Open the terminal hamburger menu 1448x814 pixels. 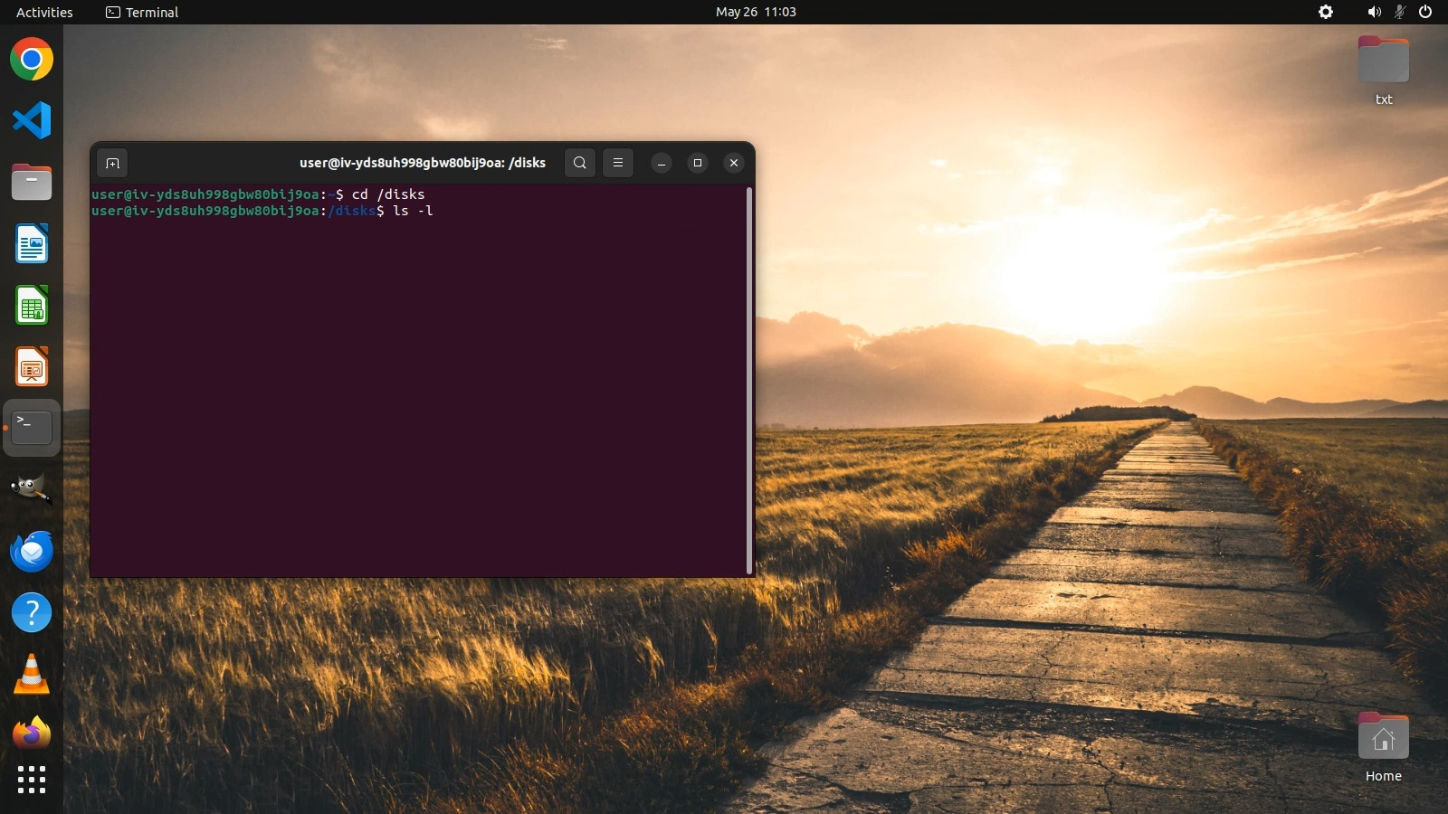click(x=618, y=163)
